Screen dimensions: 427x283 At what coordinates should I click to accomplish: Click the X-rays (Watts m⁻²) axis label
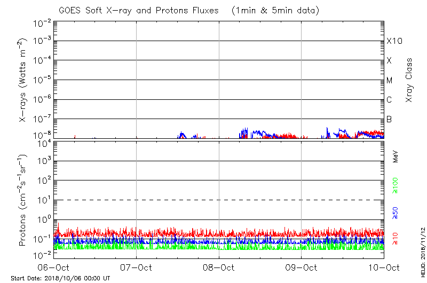(x=23, y=80)
